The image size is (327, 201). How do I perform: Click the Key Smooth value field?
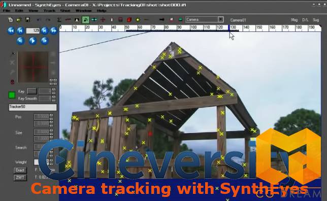point(45,98)
